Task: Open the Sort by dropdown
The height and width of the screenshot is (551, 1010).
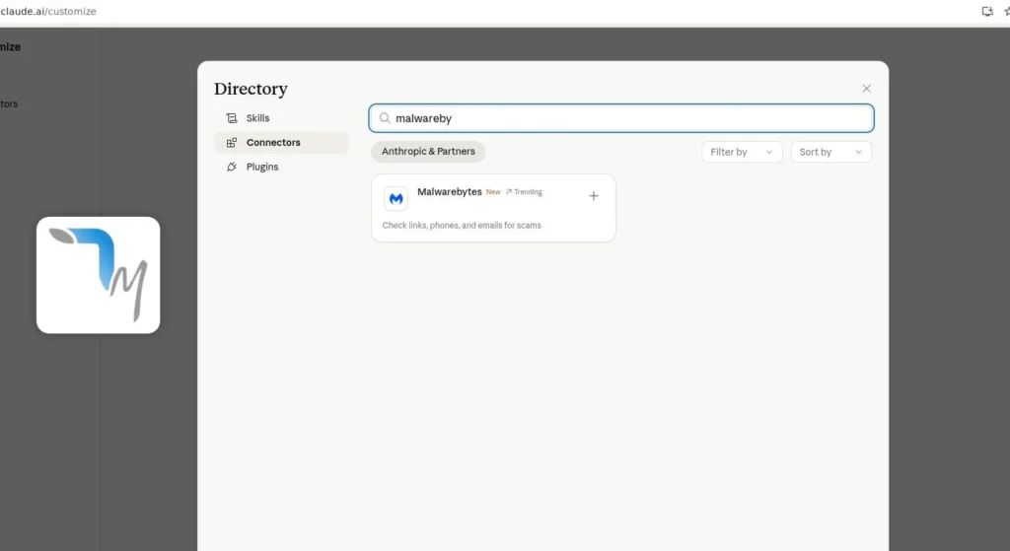Action: (830, 152)
